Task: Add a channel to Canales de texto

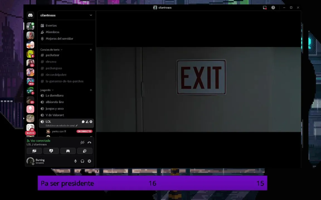Action: 91,50
